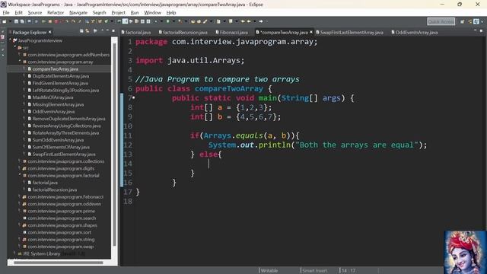This screenshot has width=487, height=274.
Task: Open the External Tools dropdown arrow
Action: pos(186,21)
